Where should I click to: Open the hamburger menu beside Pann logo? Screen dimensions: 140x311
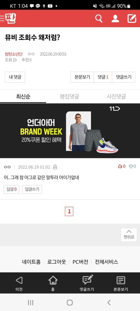(2, 18)
